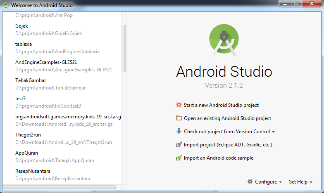
Task: Open the tablexia recent project
Action: (x=23, y=44)
